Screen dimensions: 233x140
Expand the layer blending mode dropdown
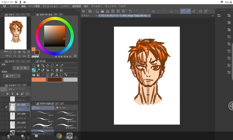12,89
